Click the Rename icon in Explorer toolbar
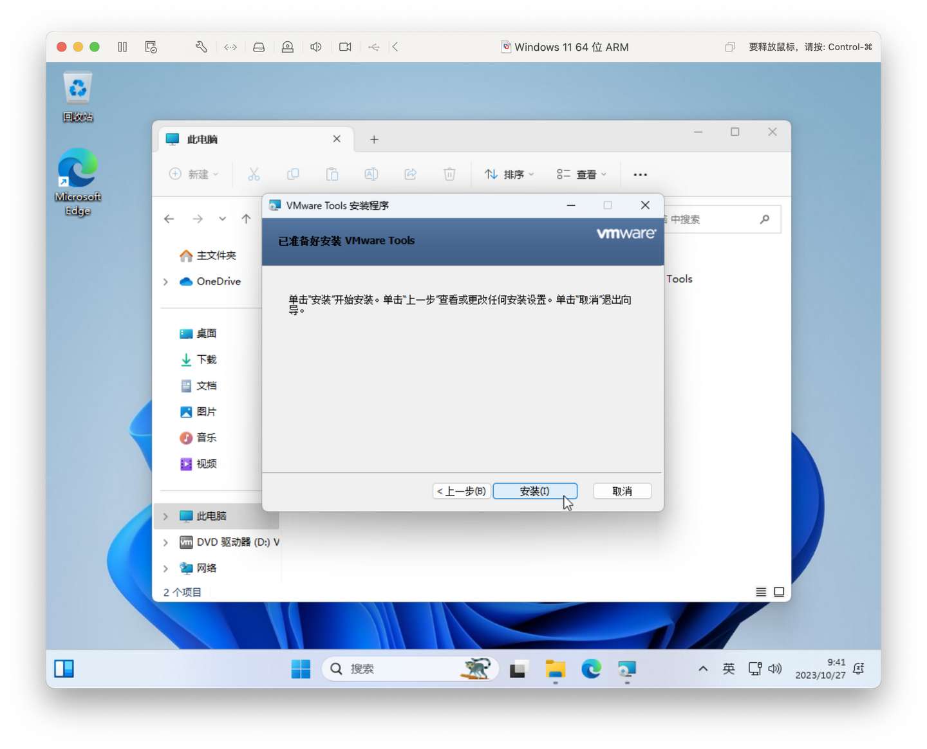The width and height of the screenshot is (927, 749). tap(371, 174)
